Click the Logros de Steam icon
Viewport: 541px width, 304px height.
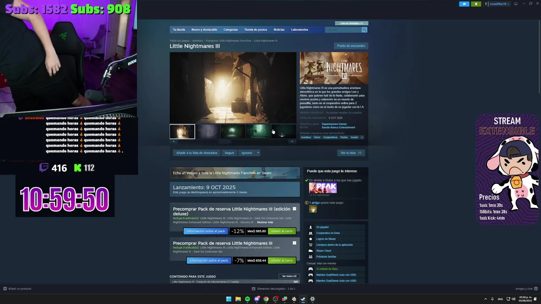click(311, 239)
